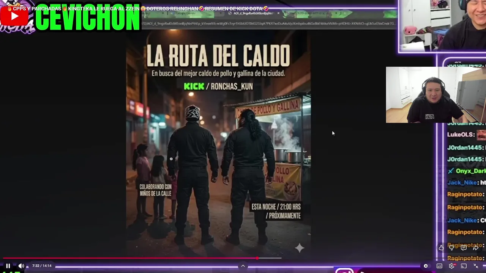486x273 pixels.
Task: Like the video with thumbs up
Action: click(441, 248)
